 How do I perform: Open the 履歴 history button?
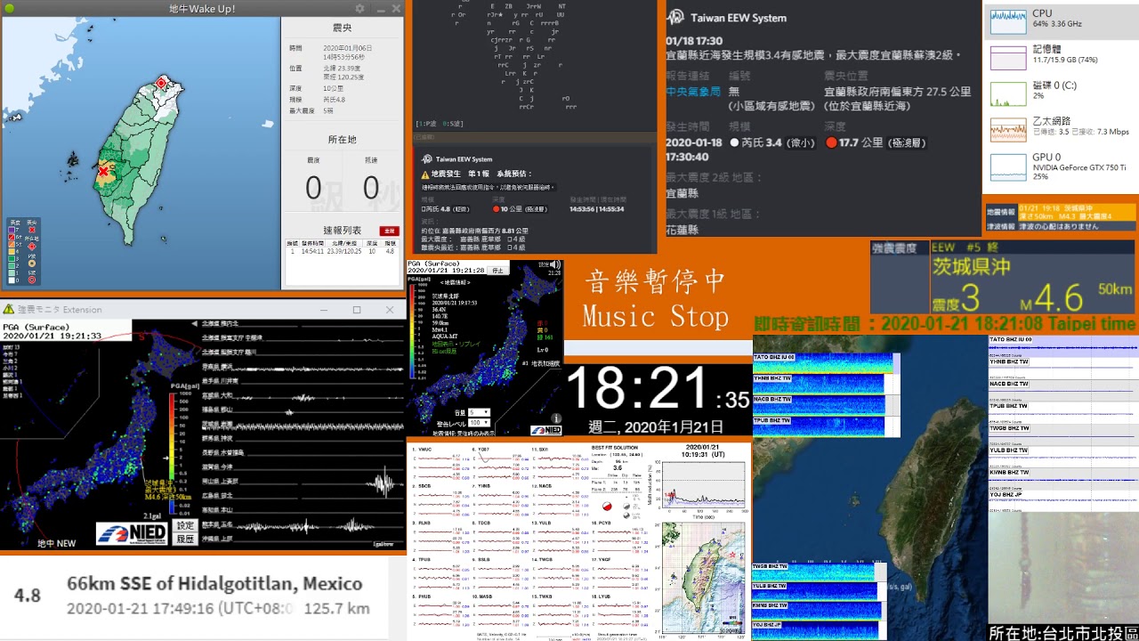click(x=184, y=539)
